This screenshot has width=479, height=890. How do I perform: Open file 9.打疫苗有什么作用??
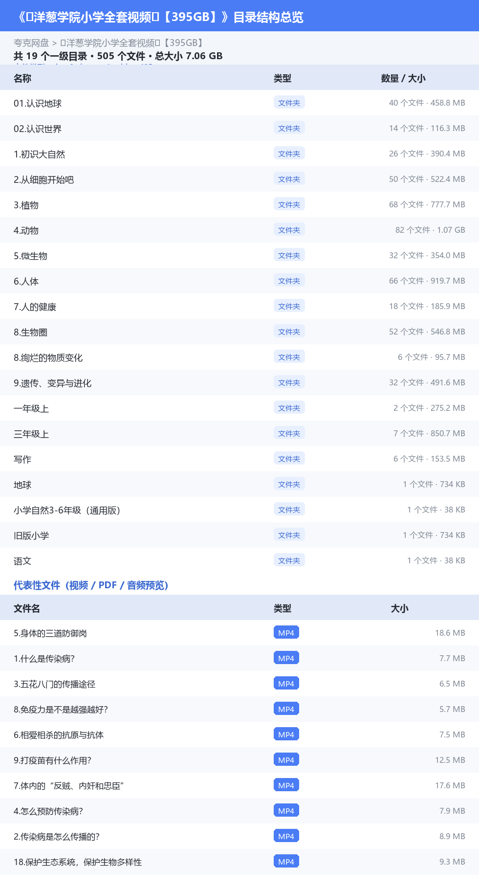52,760
